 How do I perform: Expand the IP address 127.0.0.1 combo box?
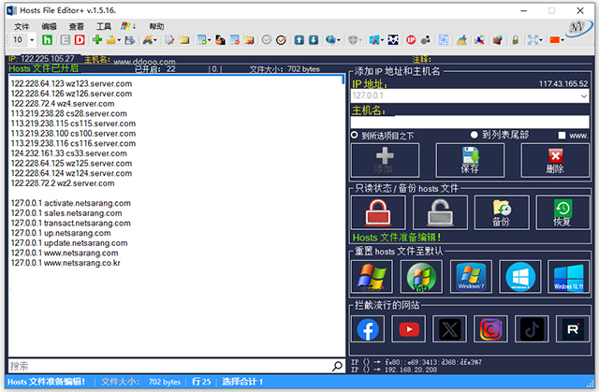coord(584,95)
